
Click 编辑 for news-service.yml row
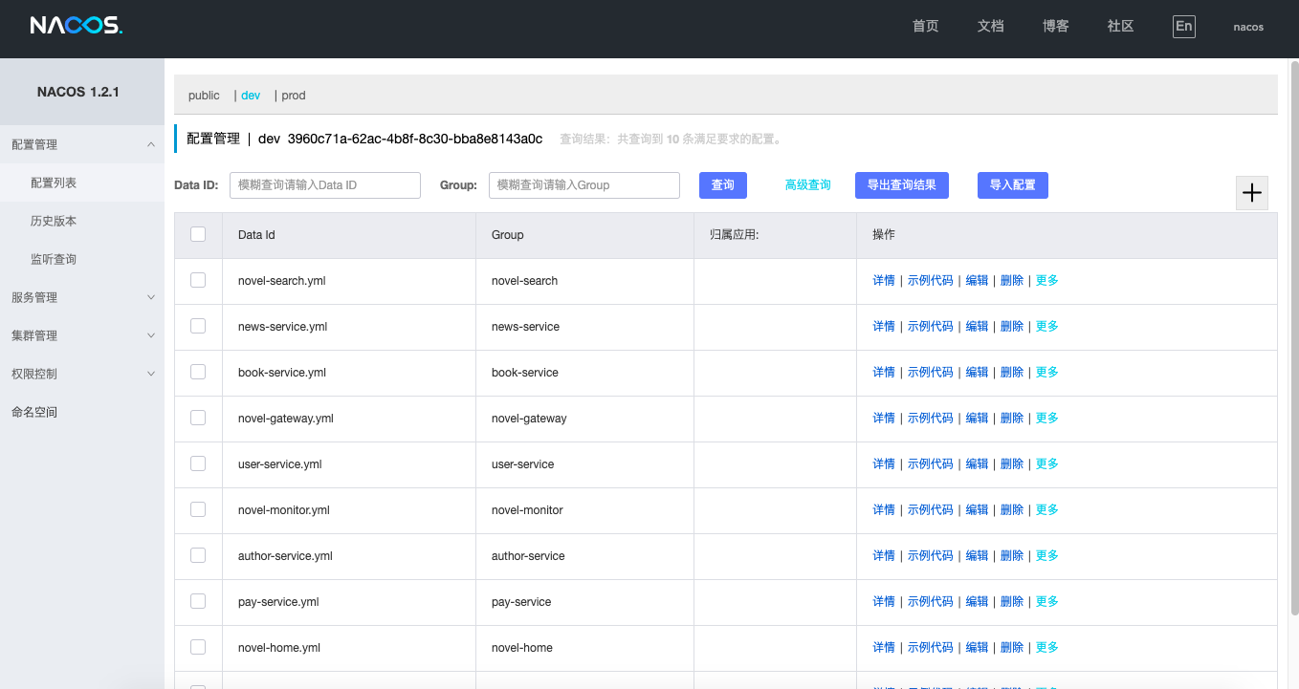977,326
